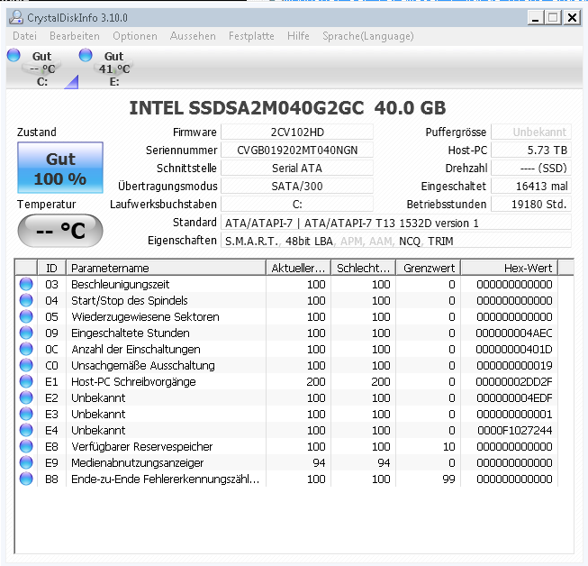Open the Datei menu

coord(24,36)
